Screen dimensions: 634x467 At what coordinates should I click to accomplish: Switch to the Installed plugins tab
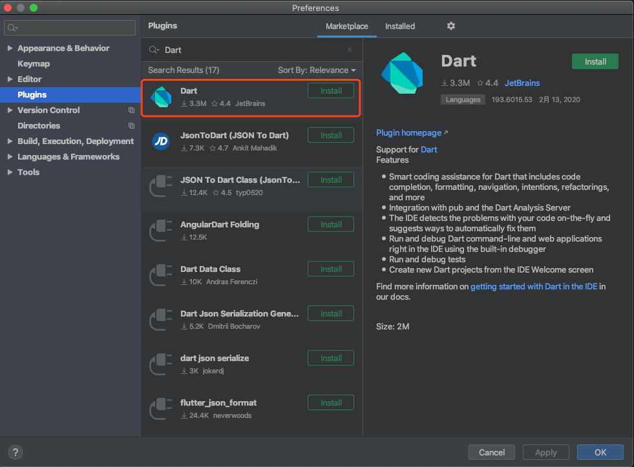[400, 26]
